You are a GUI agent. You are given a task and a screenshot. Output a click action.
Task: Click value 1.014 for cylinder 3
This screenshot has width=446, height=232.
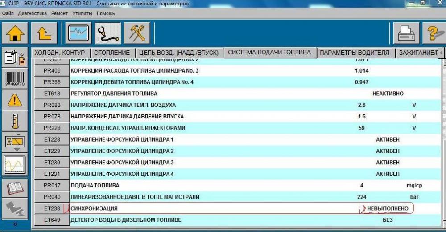point(362,70)
